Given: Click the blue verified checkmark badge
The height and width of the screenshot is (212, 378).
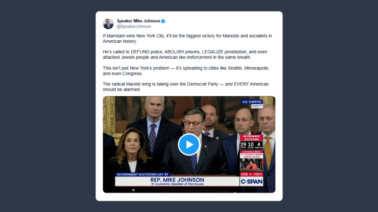Looking at the screenshot, I should click(163, 21).
